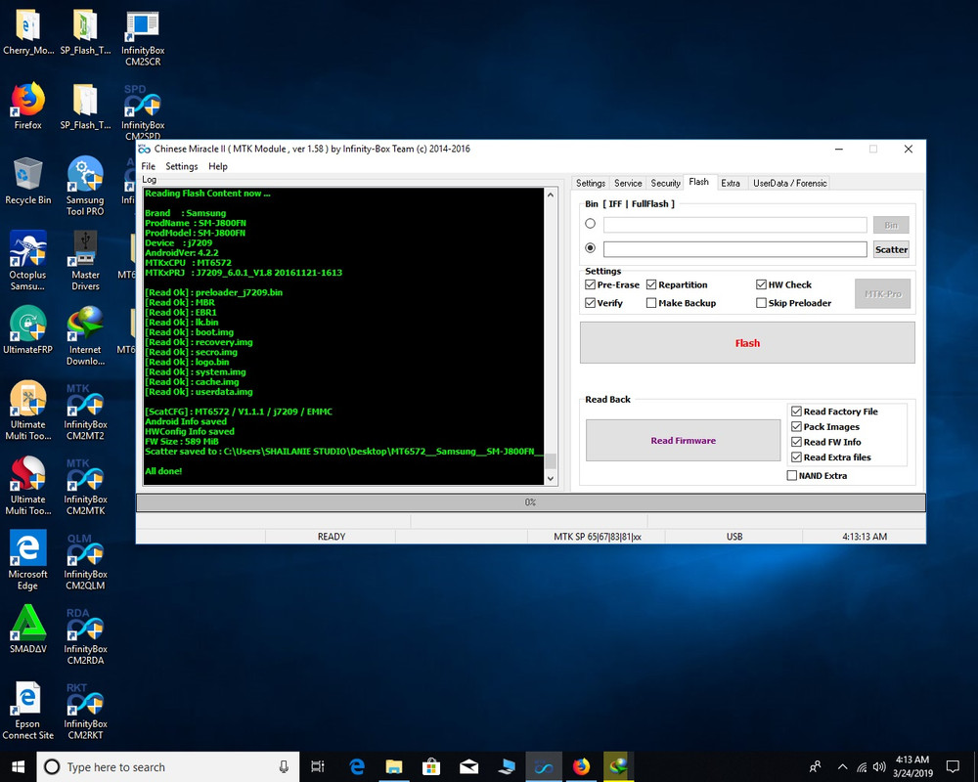This screenshot has width=978, height=782.
Task: Click the Scatter file path field
Action: pos(734,249)
